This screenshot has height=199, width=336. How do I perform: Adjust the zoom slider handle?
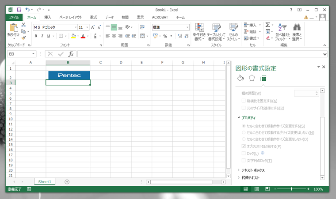click(291, 189)
